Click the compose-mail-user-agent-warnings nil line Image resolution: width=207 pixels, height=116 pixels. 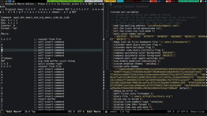(138, 58)
